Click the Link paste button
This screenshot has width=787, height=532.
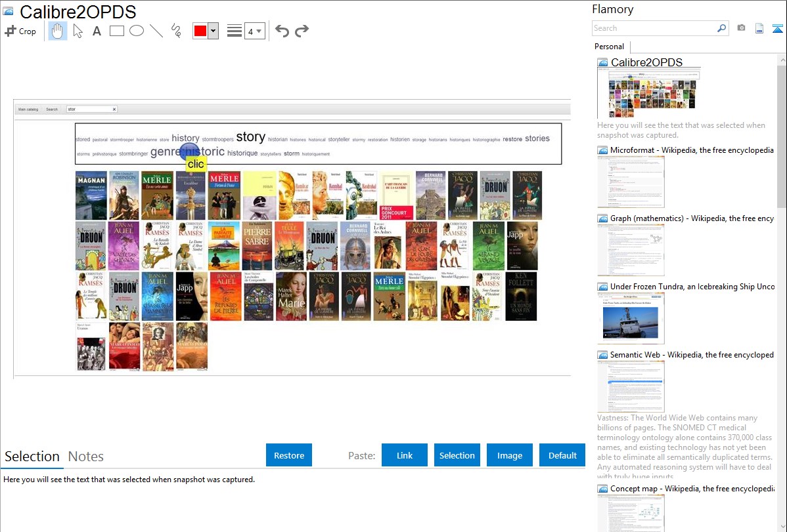click(405, 455)
